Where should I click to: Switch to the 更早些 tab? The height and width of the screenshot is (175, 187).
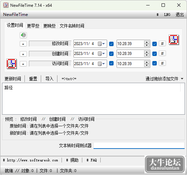(33, 26)
